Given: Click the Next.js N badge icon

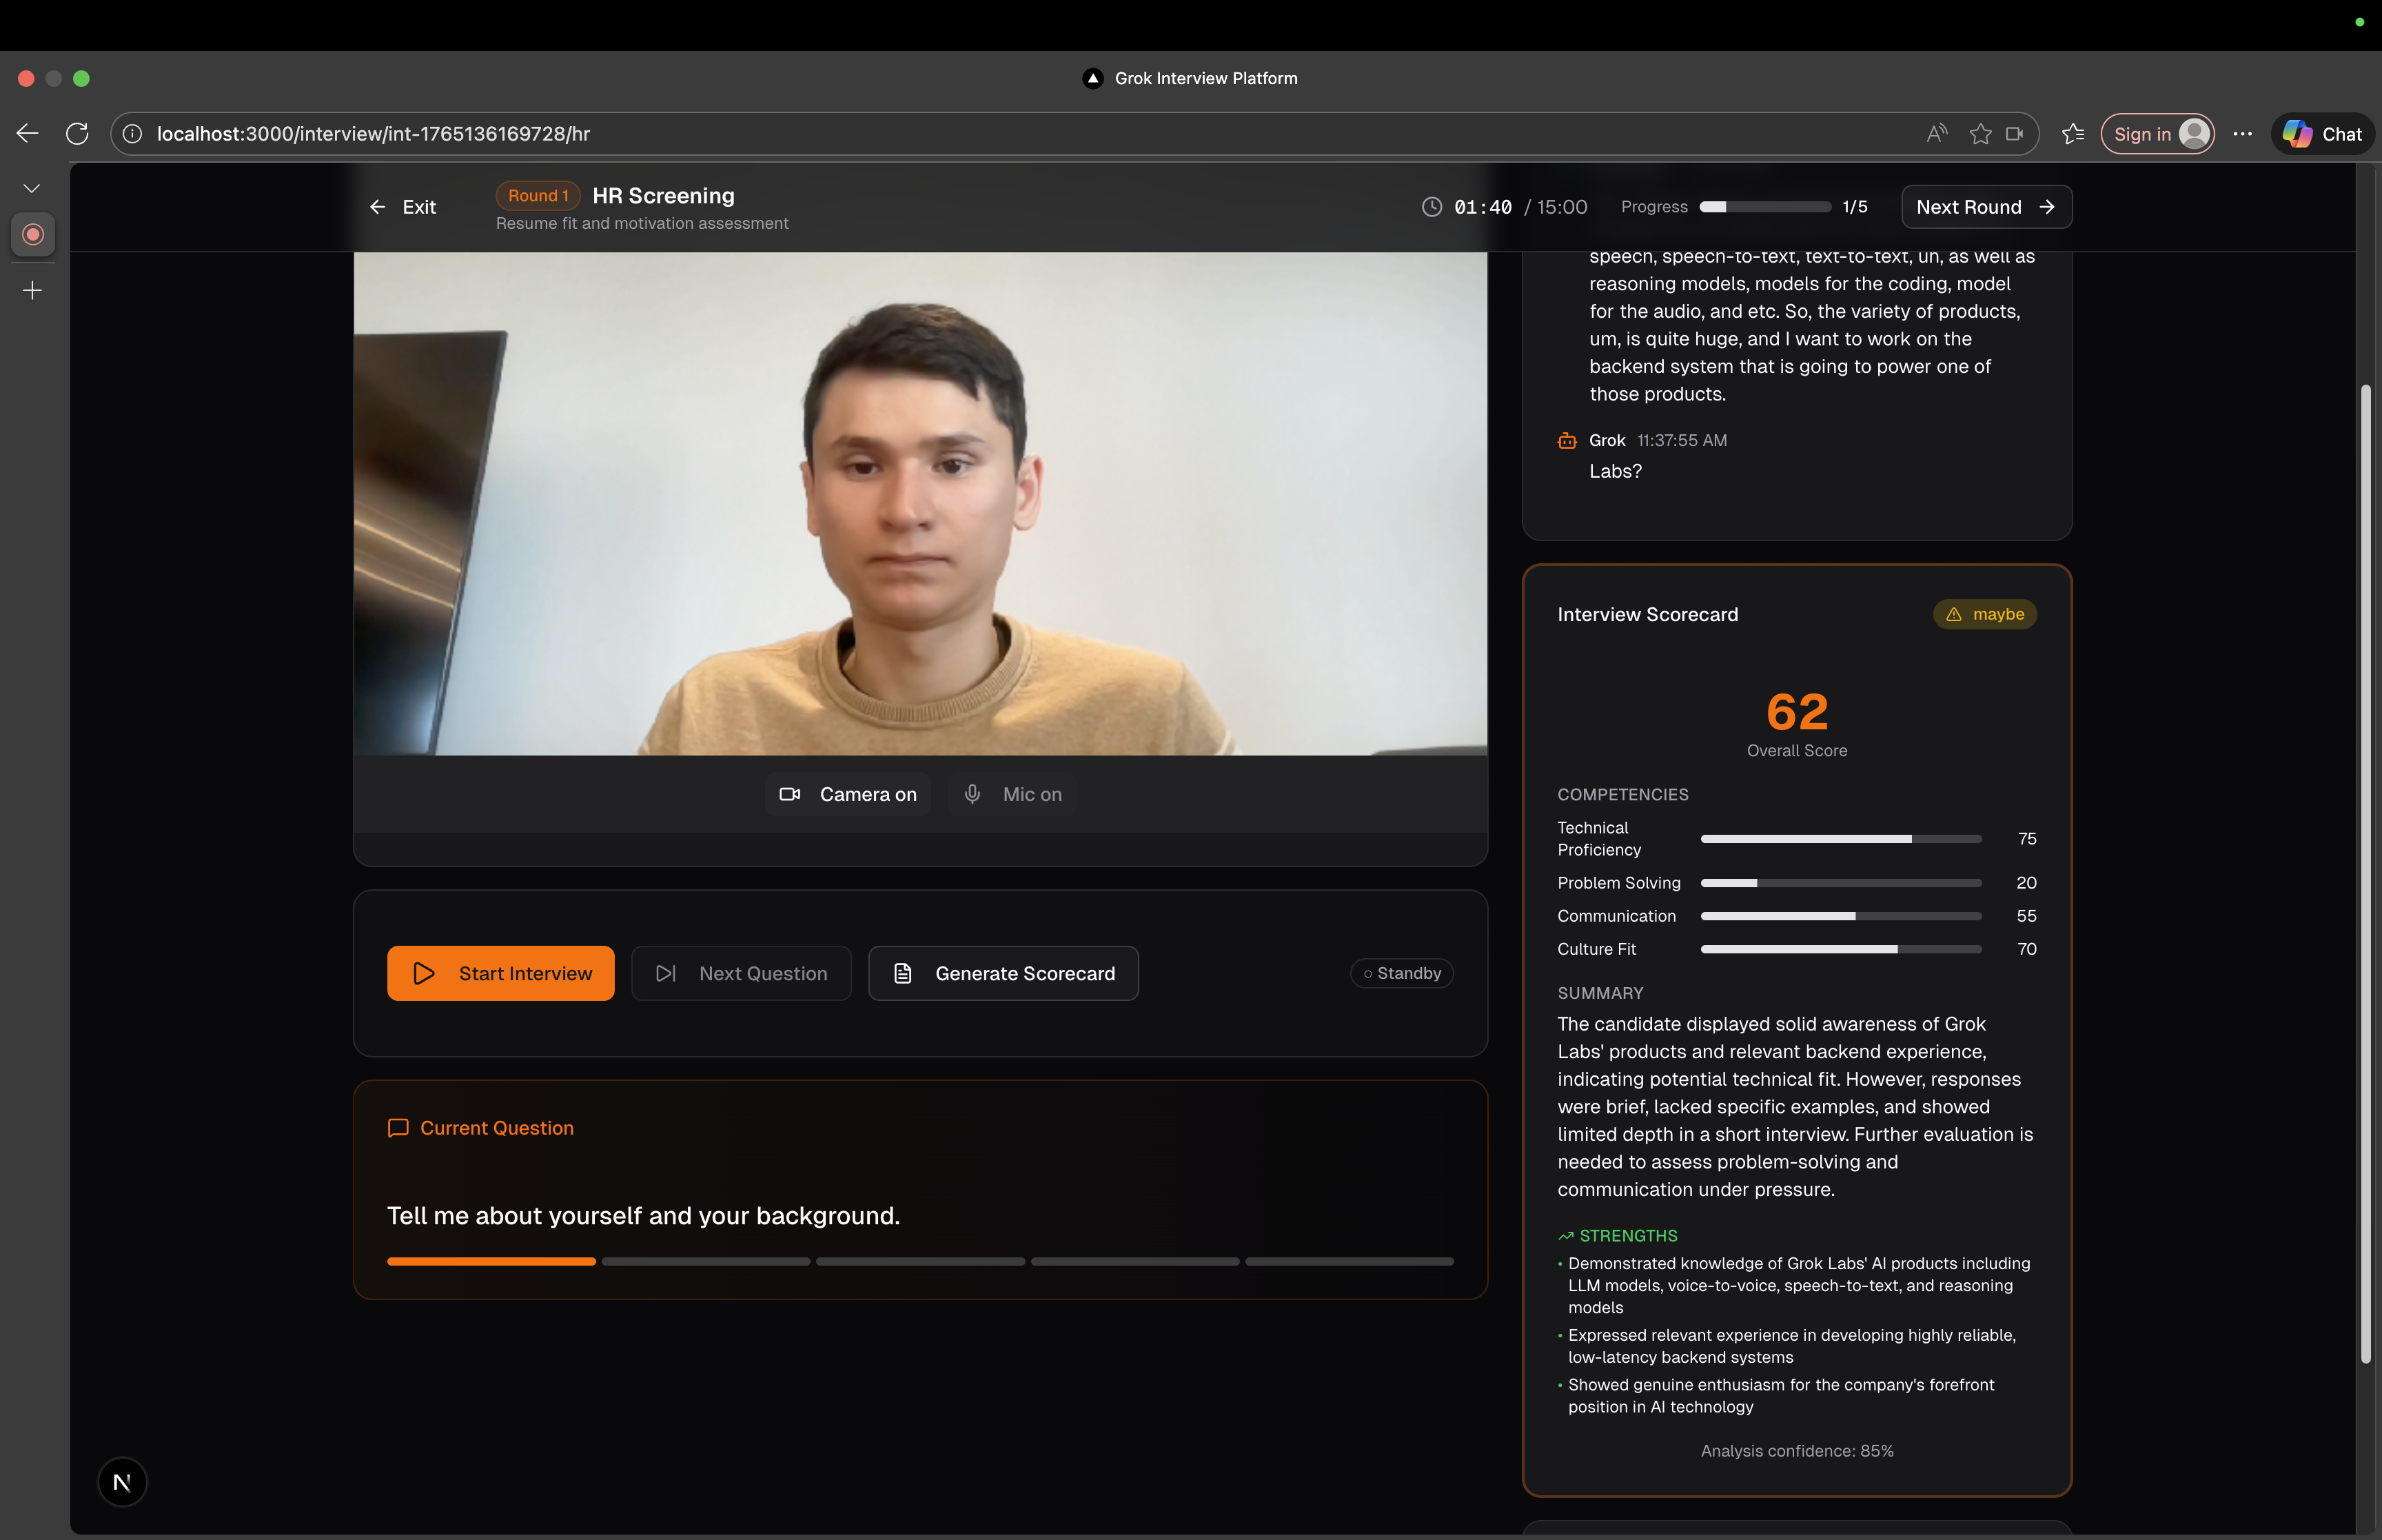Looking at the screenshot, I should 122,1482.
